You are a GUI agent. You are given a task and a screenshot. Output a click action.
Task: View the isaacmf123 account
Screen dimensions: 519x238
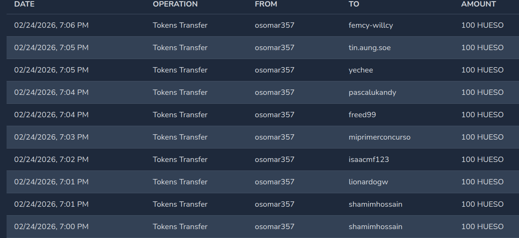point(368,160)
